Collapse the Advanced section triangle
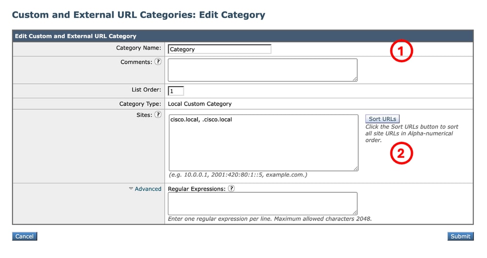This screenshot has height=258, width=487. (x=131, y=188)
